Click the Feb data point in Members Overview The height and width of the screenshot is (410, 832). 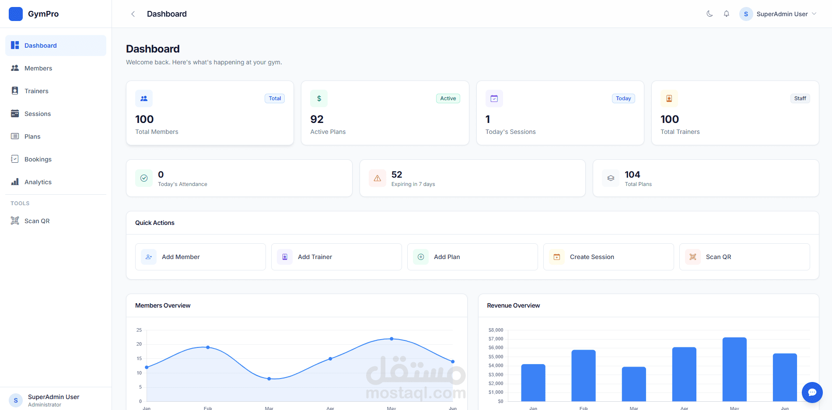[208, 347]
